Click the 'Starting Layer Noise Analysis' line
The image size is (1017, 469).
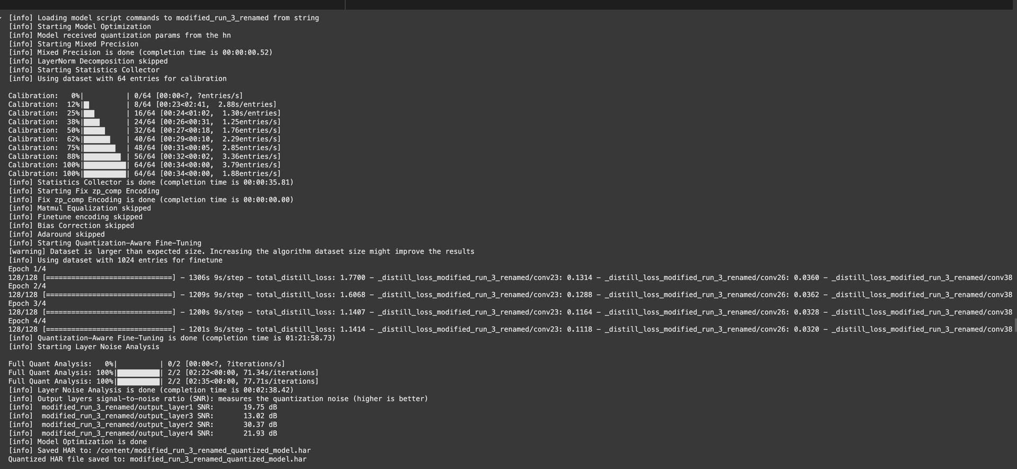pyautogui.click(x=98, y=347)
